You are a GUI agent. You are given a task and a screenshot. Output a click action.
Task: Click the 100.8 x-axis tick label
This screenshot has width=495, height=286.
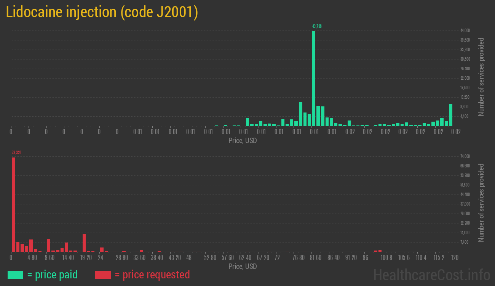(386, 258)
